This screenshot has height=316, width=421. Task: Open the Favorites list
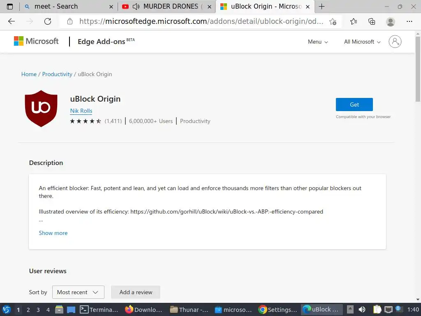354,21
